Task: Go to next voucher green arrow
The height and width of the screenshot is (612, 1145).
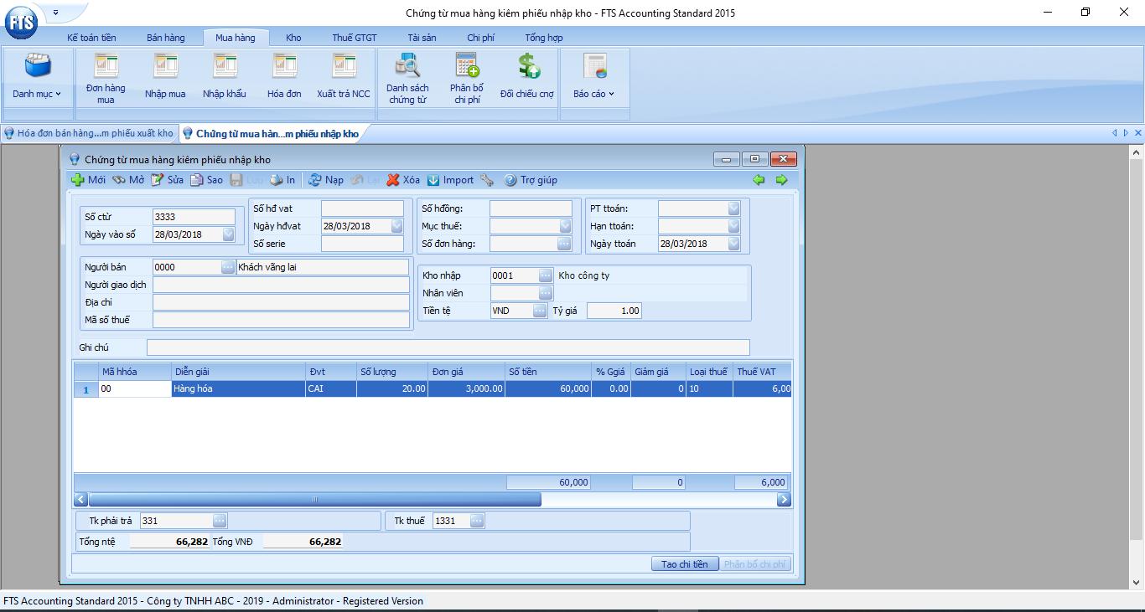Action: point(781,180)
